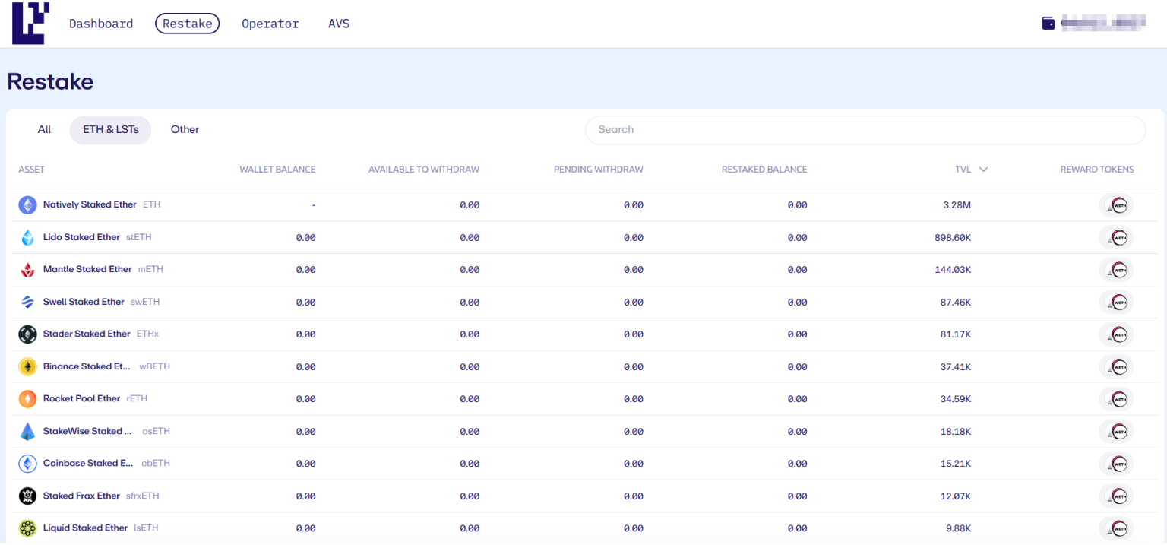Go to the Operator page
Image resolution: width=1167 pixels, height=545 pixels.
pyautogui.click(x=270, y=24)
